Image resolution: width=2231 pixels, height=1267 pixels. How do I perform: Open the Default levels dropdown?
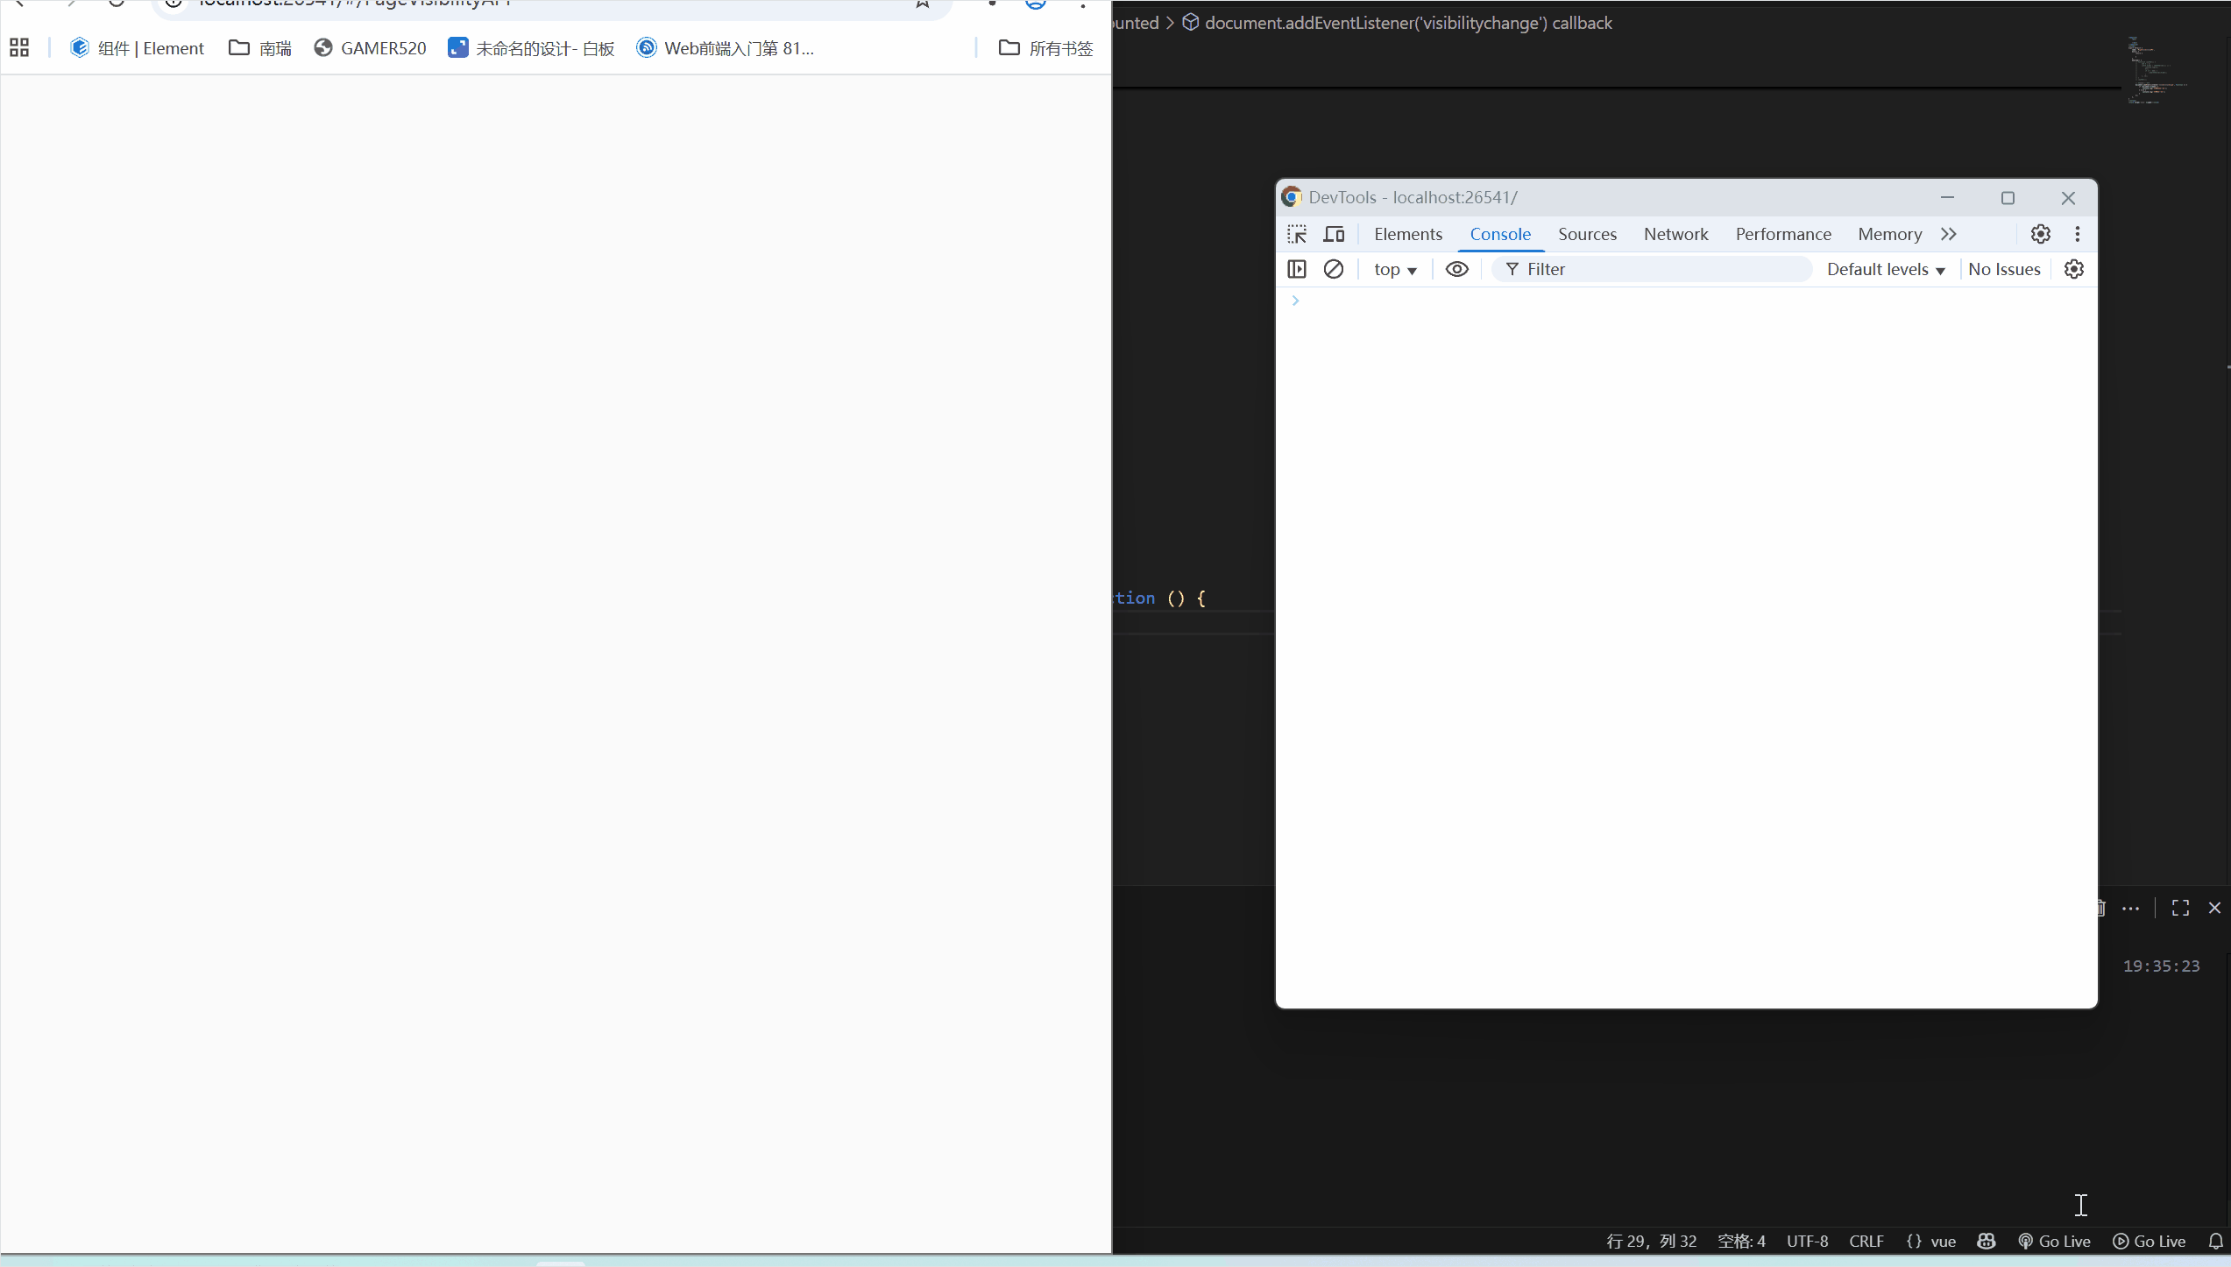tap(1886, 270)
